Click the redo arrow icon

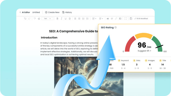(29, 19)
